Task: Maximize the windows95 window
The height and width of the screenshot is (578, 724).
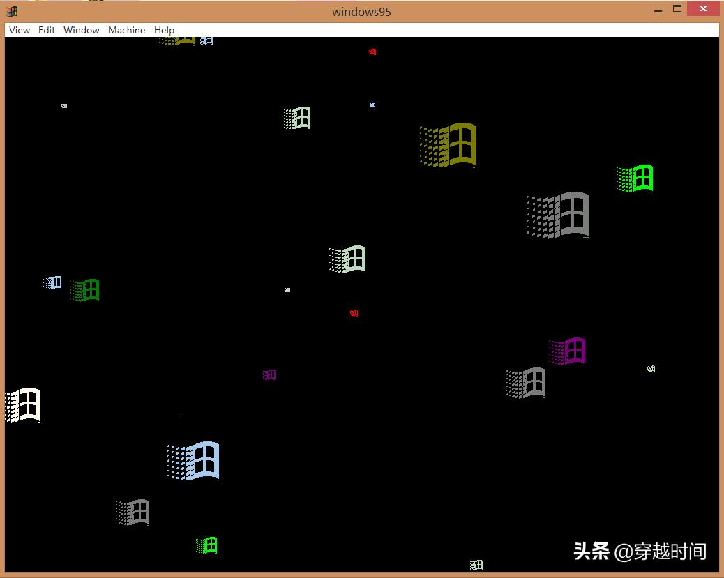Action: tap(679, 9)
